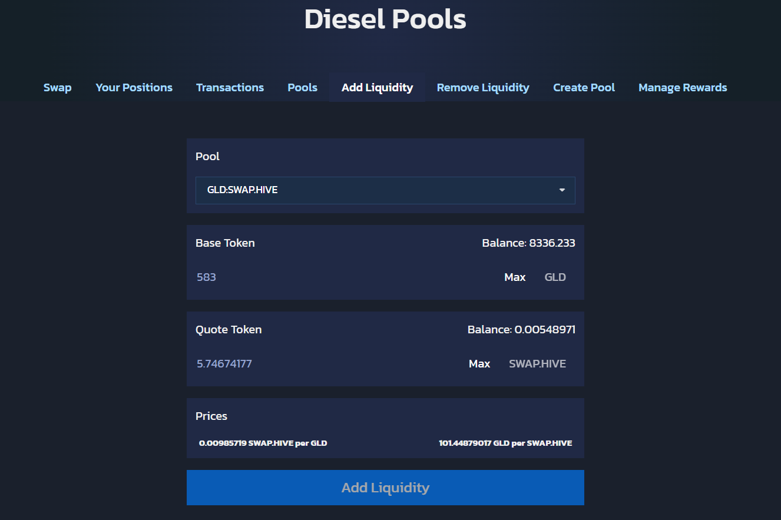Viewport: 781px width, 520px height.
Task: Click the caret arrow in Pool selector
Action: point(562,190)
